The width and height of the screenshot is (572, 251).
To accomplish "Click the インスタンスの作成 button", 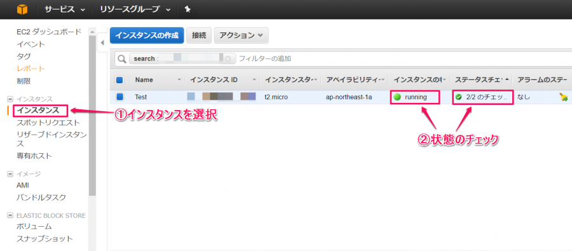I will coord(147,36).
